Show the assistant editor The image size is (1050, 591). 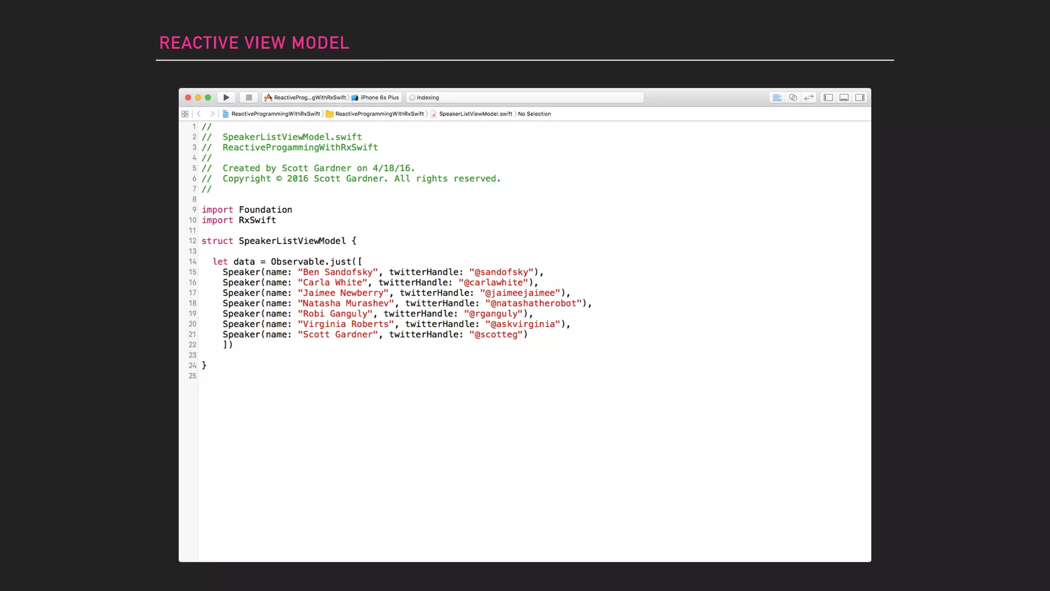[x=793, y=97]
